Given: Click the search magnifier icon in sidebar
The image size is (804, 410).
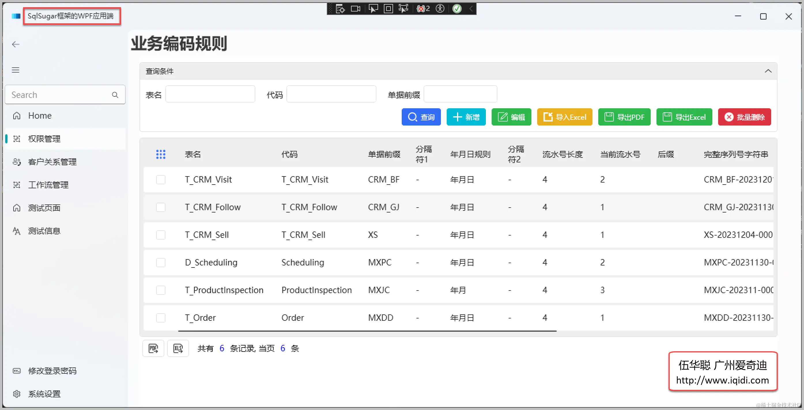Looking at the screenshot, I should tap(115, 95).
